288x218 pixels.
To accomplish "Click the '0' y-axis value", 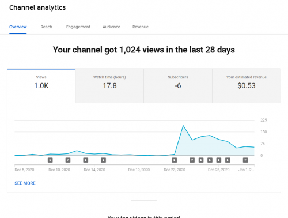I will (x=262, y=156).
